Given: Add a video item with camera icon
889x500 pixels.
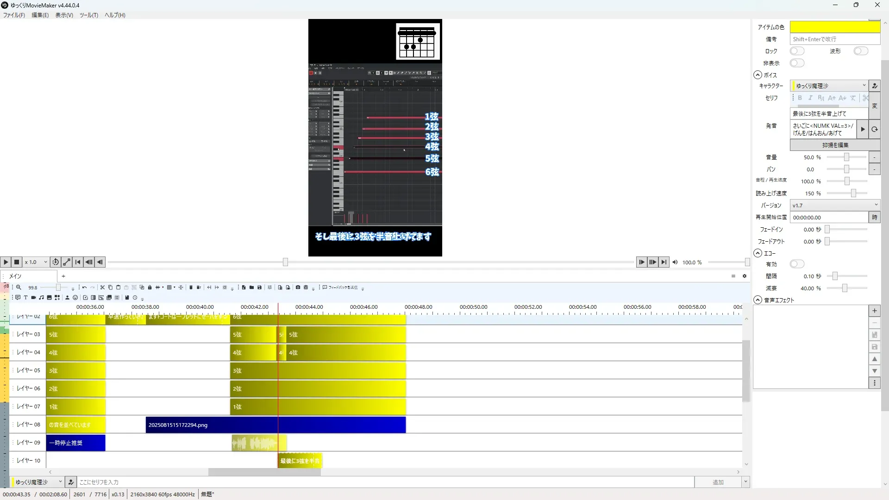Looking at the screenshot, I should (33, 298).
